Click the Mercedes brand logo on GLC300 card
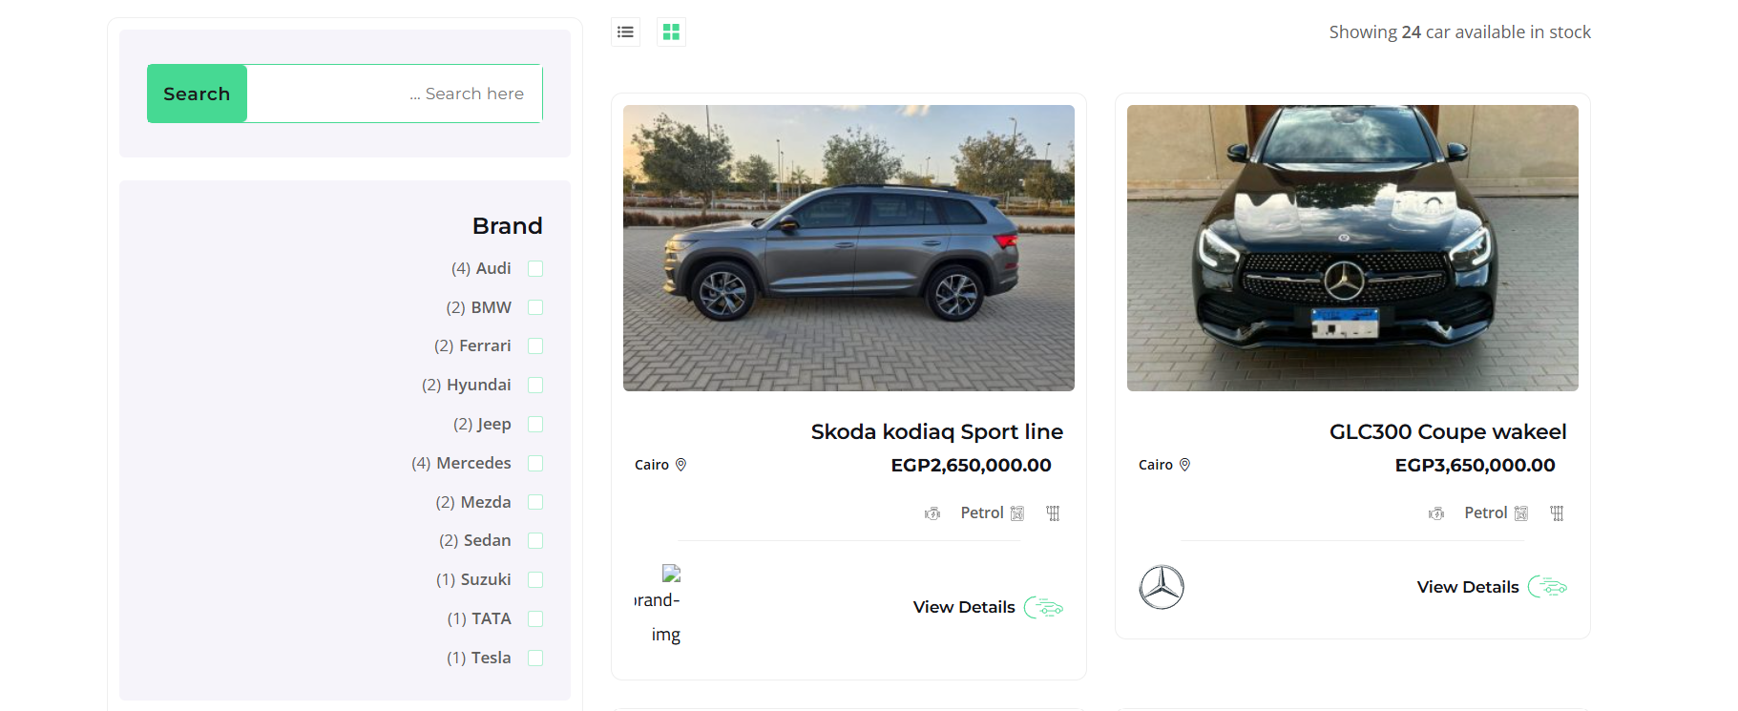The width and height of the screenshot is (1738, 711). (x=1162, y=587)
